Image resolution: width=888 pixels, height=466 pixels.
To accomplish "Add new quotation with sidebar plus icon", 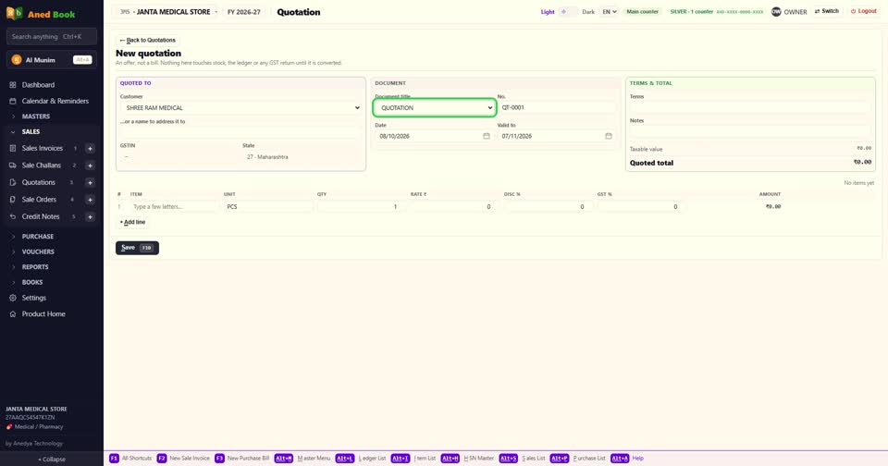I will (x=90, y=182).
